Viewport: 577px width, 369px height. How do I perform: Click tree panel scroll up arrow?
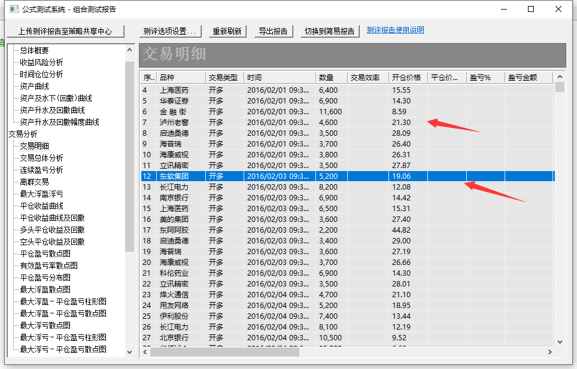(x=129, y=50)
